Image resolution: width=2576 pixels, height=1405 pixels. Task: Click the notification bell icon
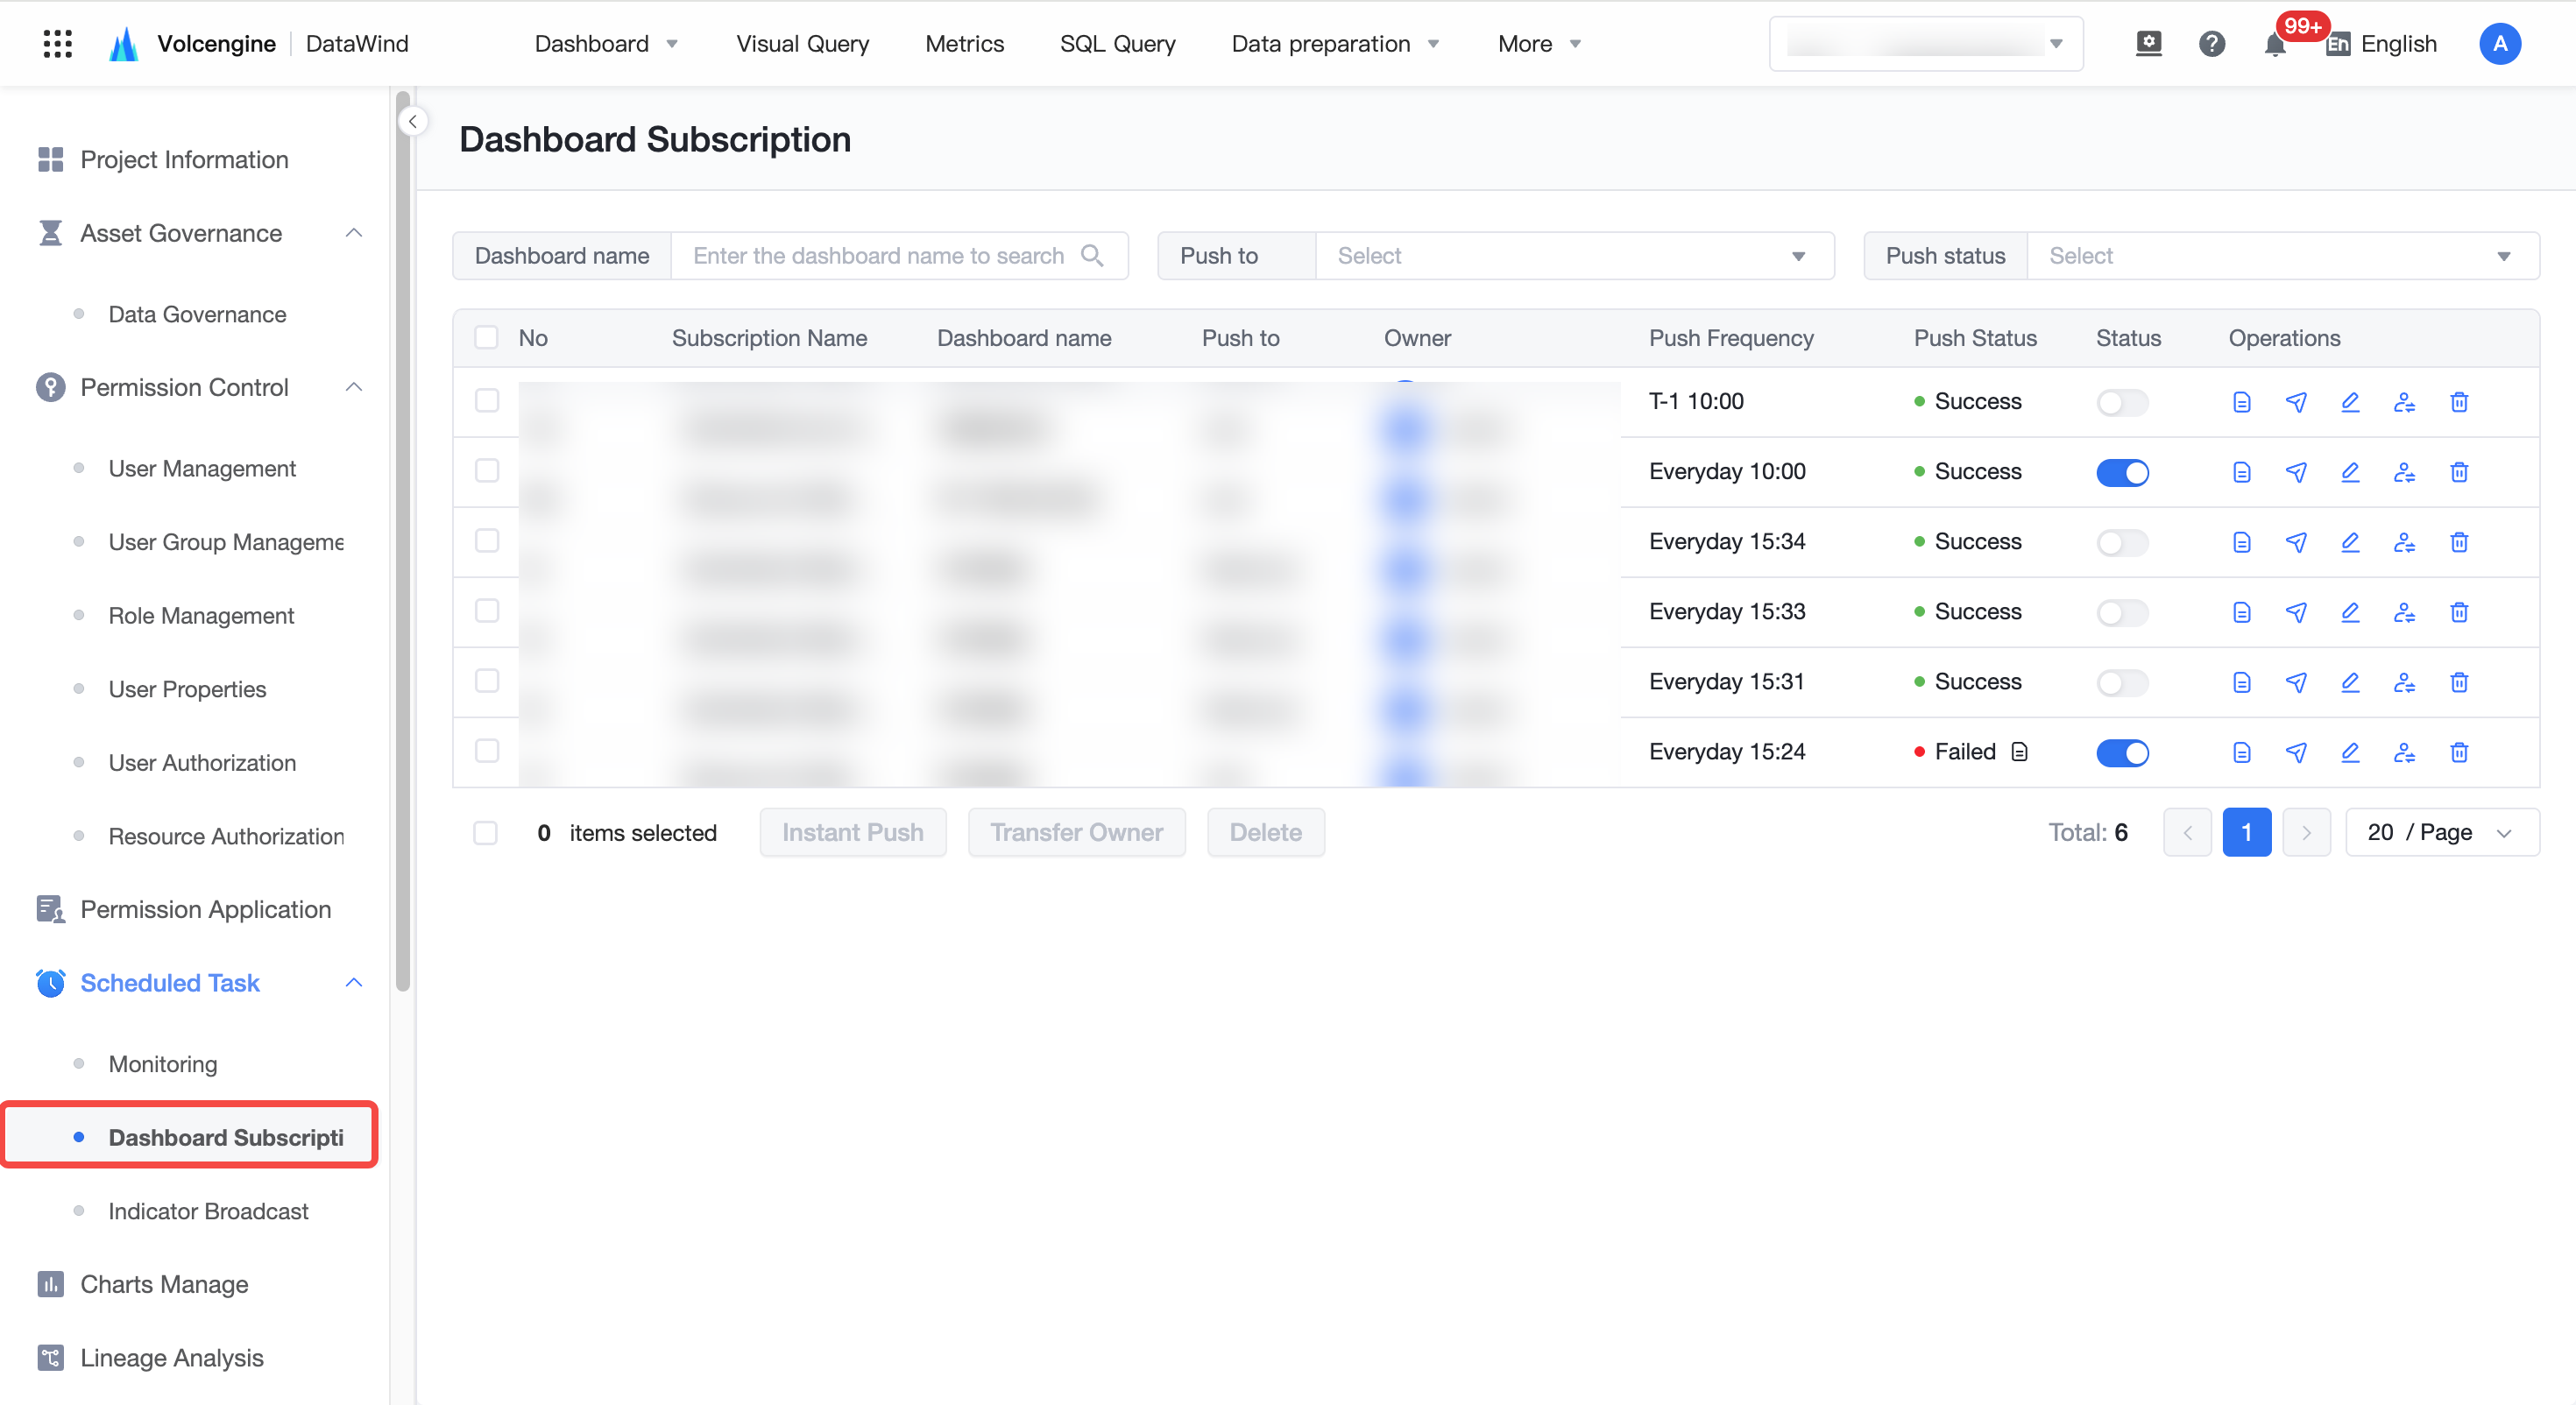[x=2275, y=45]
